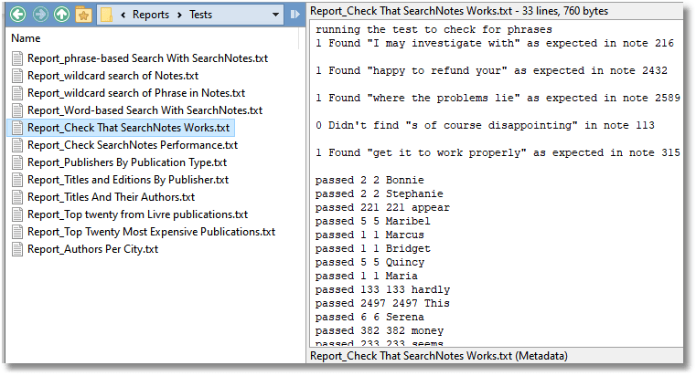Click preview line mentioning note 2432
This screenshot has width=696, height=376.
(491, 70)
